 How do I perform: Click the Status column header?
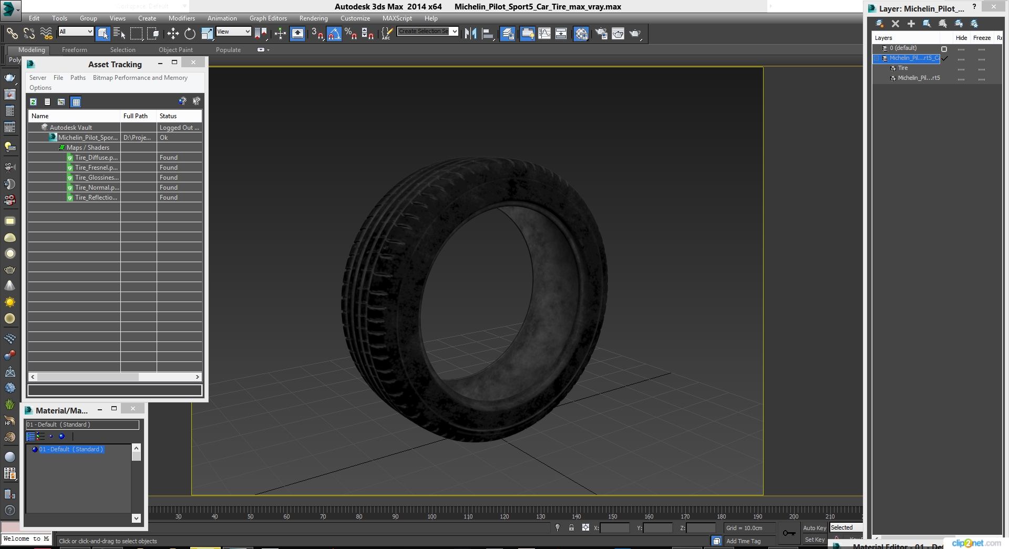click(x=179, y=116)
